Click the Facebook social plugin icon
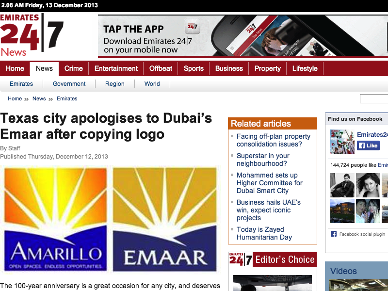 point(334,234)
